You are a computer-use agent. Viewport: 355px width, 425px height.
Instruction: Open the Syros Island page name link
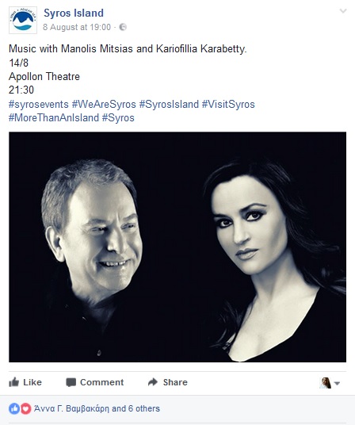coord(74,13)
